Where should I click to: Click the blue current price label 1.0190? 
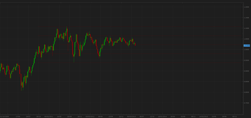tap(247, 45)
